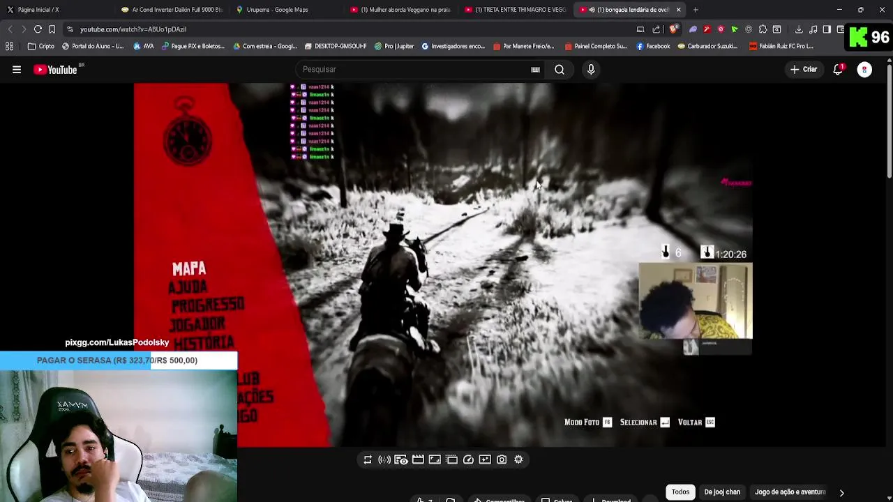Image resolution: width=893 pixels, height=502 pixels.
Task: Click the PAGAR O SERASA donation progress bar
Action: tap(119, 360)
